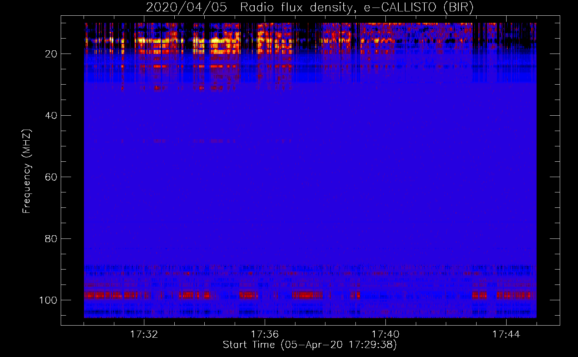Click the 60 MHz frequency tick label
The width and height of the screenshot is (578, 357).
(51, 177)
